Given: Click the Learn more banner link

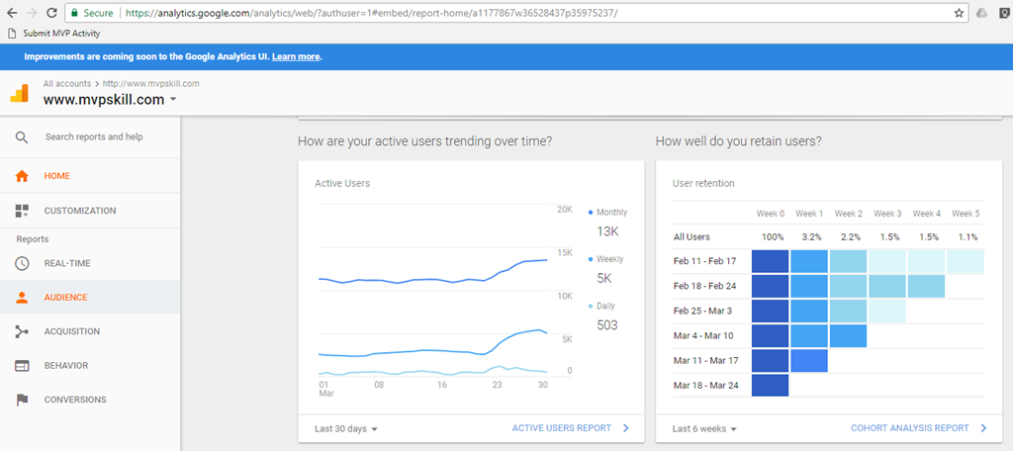Looking at the screenshot, I should 296,56.
